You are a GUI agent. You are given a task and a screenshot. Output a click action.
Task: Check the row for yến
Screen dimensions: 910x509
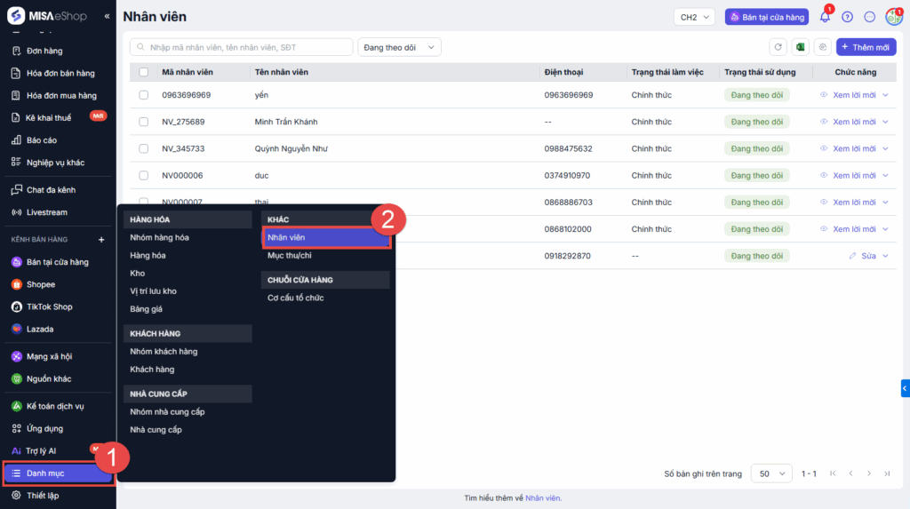(x=143, y=94)
